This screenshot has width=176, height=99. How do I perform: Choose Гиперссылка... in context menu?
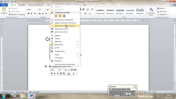[x=65, y=51]
